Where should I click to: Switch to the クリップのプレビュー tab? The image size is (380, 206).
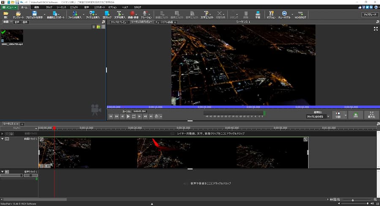(x=119, y=22)
